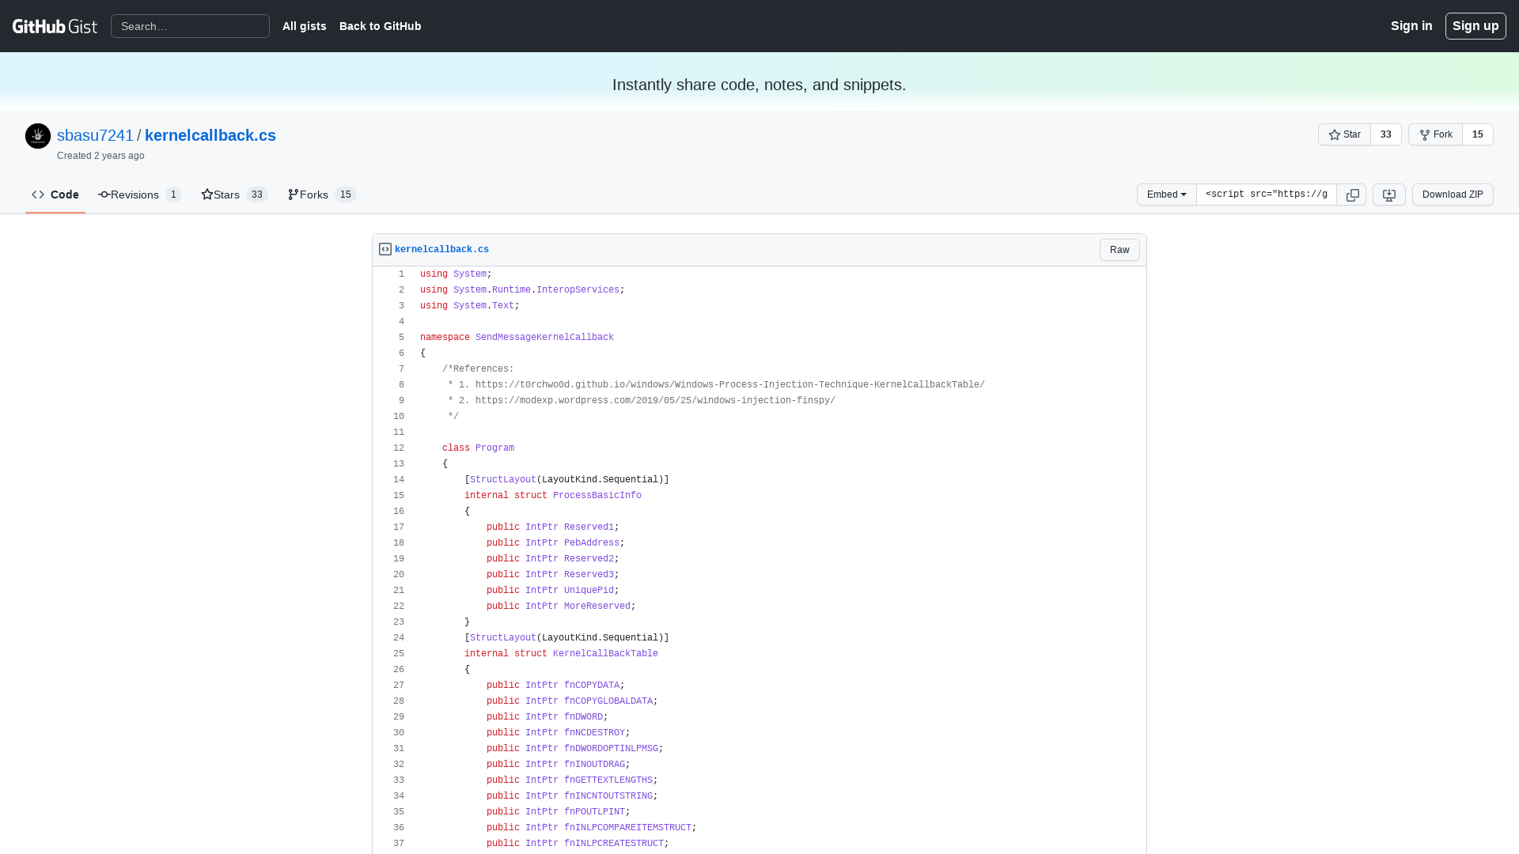Screen dimensions: 1519x854
Task: Switch to the Revisions tab
Action: (140, 195)
